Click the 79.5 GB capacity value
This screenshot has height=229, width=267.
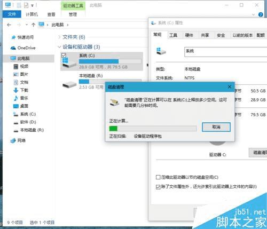258,115
